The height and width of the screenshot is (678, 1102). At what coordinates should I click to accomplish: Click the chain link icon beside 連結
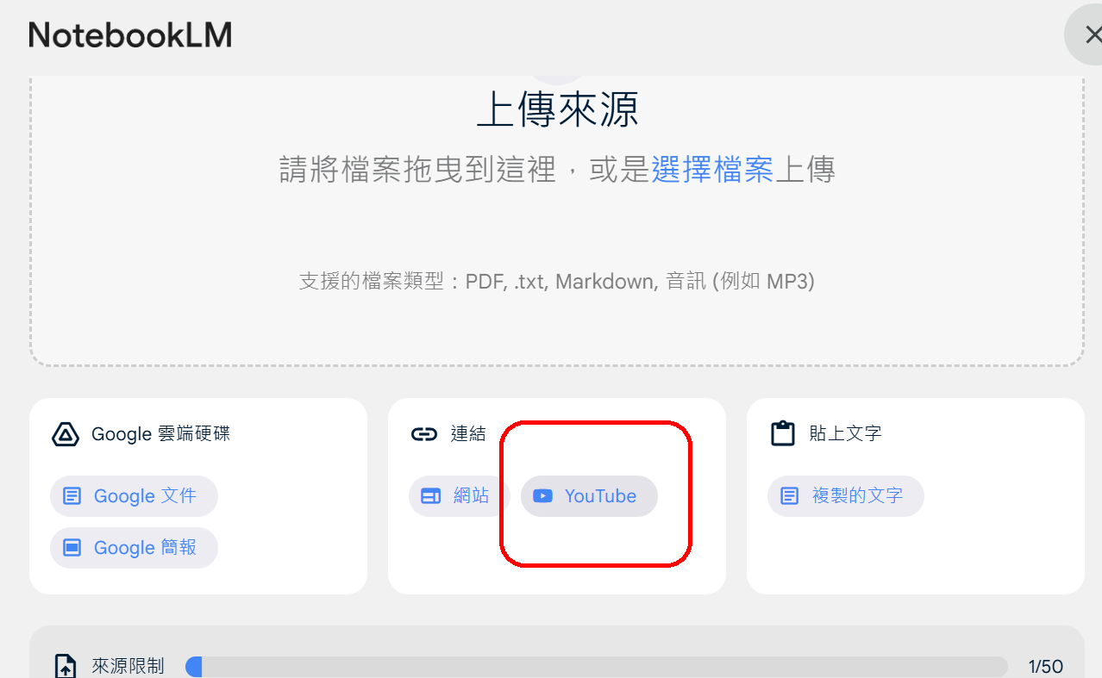coord(424,434)
